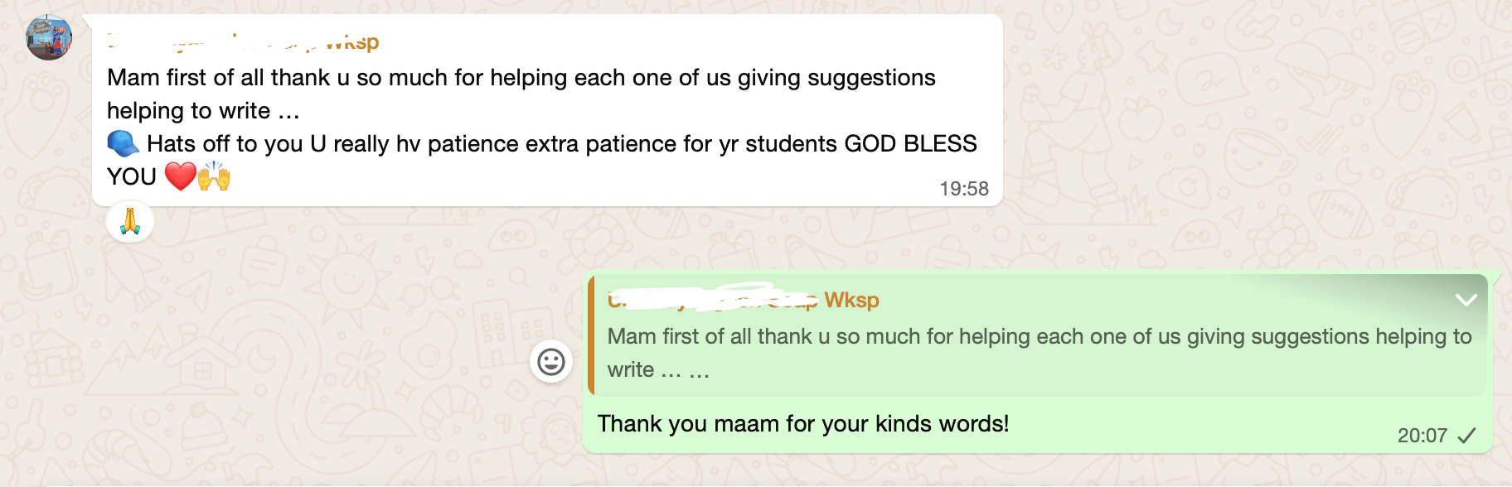Click the praying hands reaction badge
The height and width of the screenshot is (487, 1512).
click(130, 222)
